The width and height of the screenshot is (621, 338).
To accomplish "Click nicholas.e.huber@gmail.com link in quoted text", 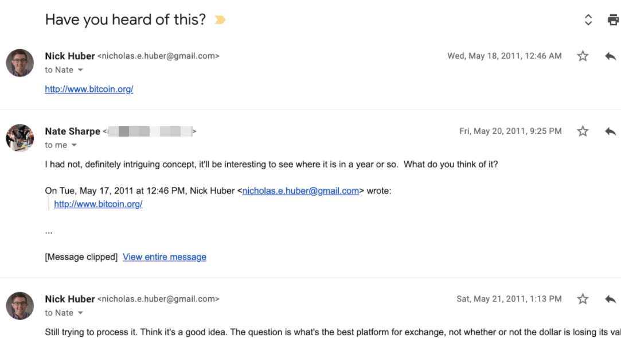I will [300, 191].
